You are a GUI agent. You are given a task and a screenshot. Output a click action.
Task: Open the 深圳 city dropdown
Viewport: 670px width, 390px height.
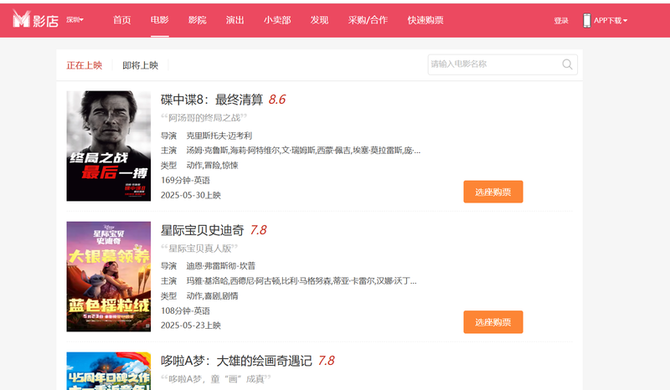point(75,19)
